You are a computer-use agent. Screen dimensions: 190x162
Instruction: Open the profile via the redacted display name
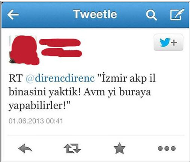[x=60, y=42]
